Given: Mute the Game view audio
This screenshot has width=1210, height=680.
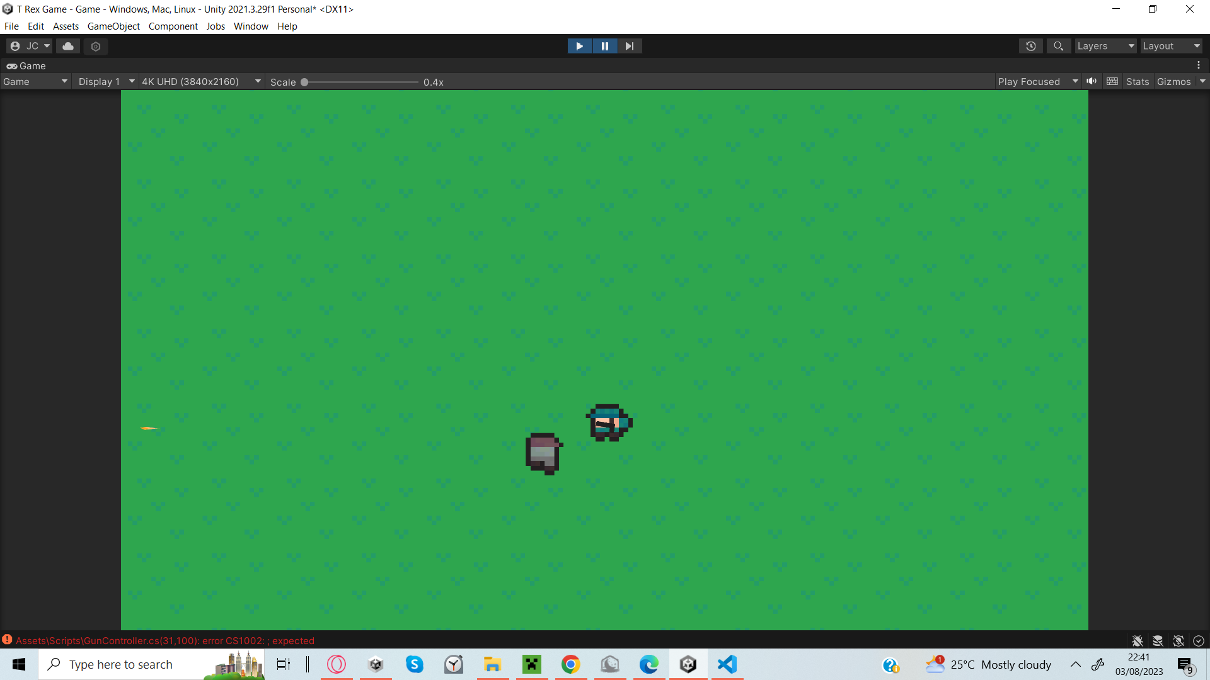Looking at the screenshot, I should point(1092,81).
